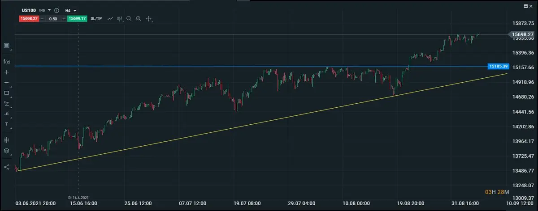The height and width of the screenshot is (211, 538).
Task: Select the yellow ascending trend line
Action: pos(262,122)
